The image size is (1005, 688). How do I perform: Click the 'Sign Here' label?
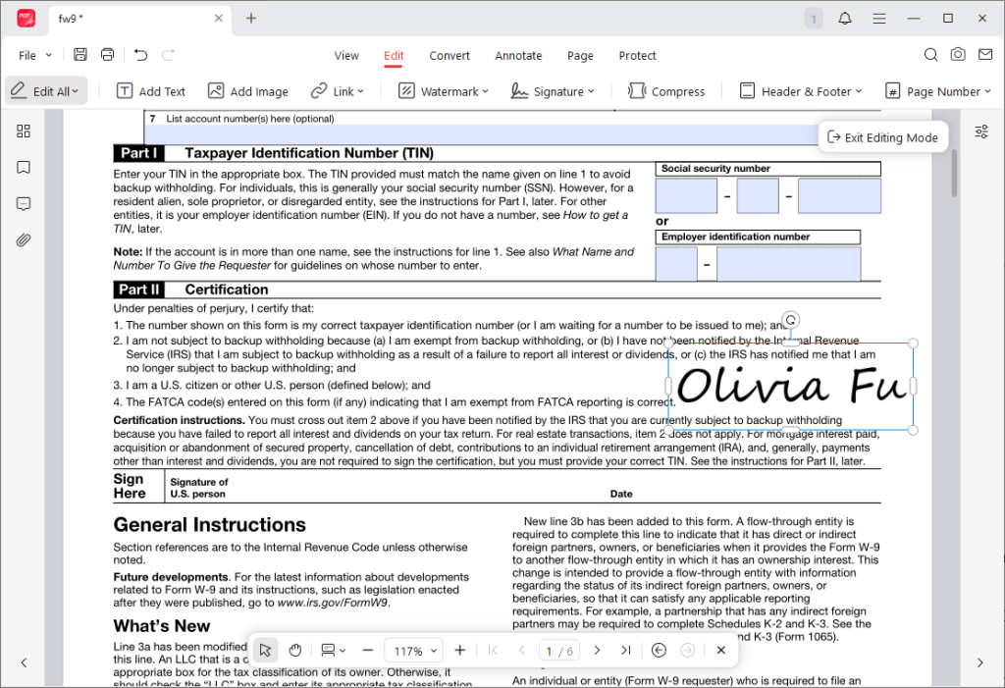[x=129, y=486]
